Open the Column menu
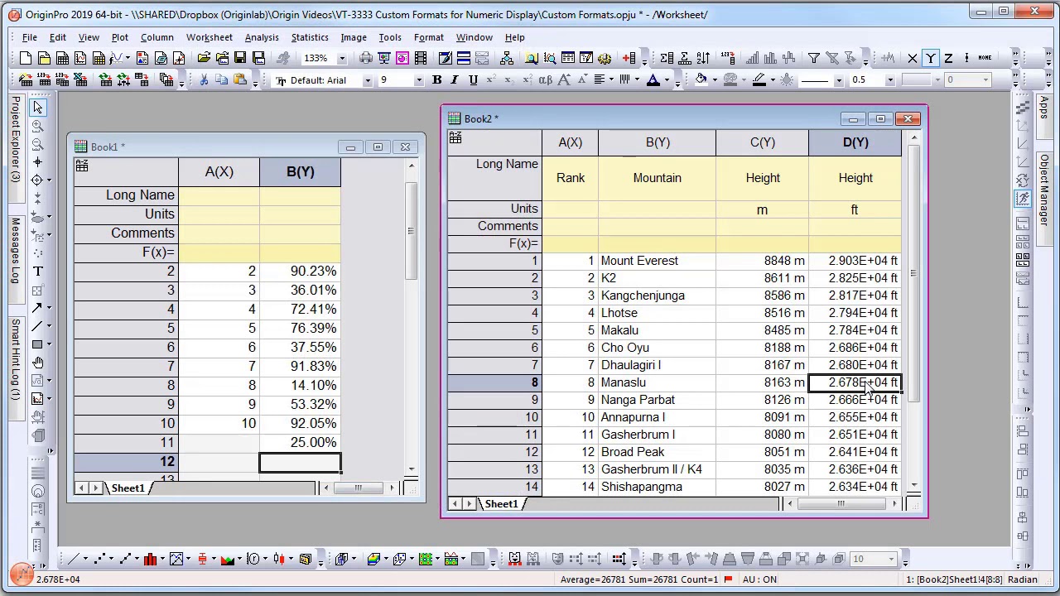Image resolution: width=1060 pixels, height=596 pixels. pyautogui.click(x=157, y=37)
